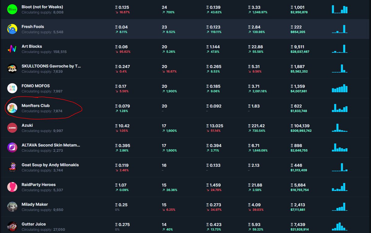View the Milady Maker sales sparkline chart
Viewport: 371px width, 233px height.
click(340, 207)
